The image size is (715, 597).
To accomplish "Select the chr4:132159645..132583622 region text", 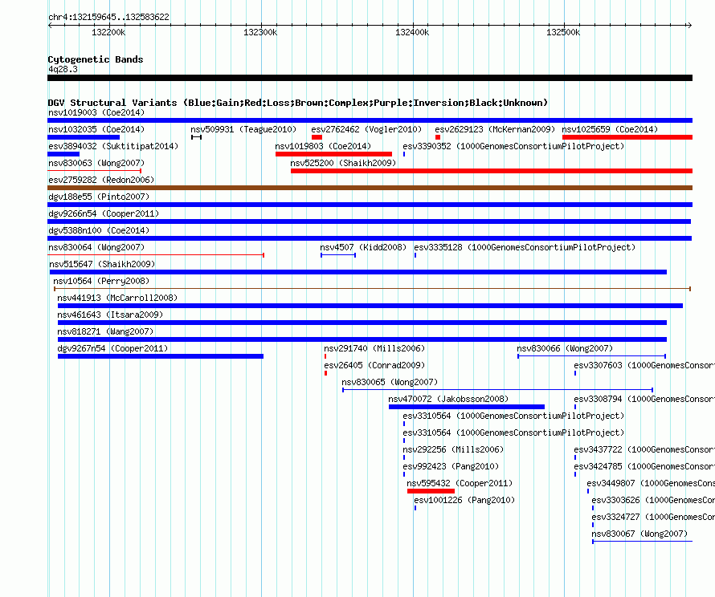I will click(x=108, y=18).
